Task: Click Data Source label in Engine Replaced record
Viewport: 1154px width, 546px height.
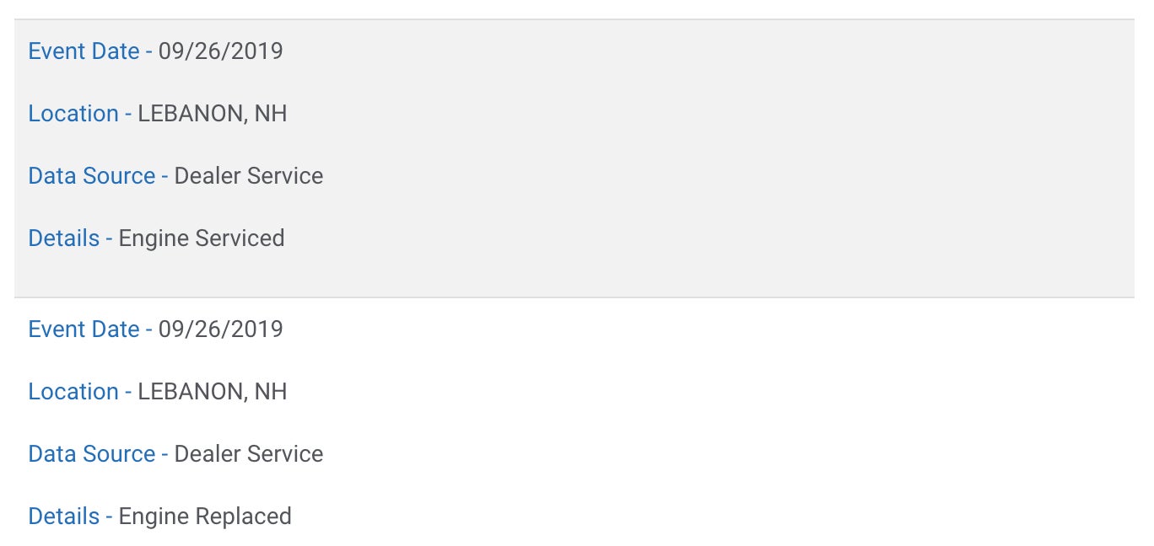Action: click(92, 454)
